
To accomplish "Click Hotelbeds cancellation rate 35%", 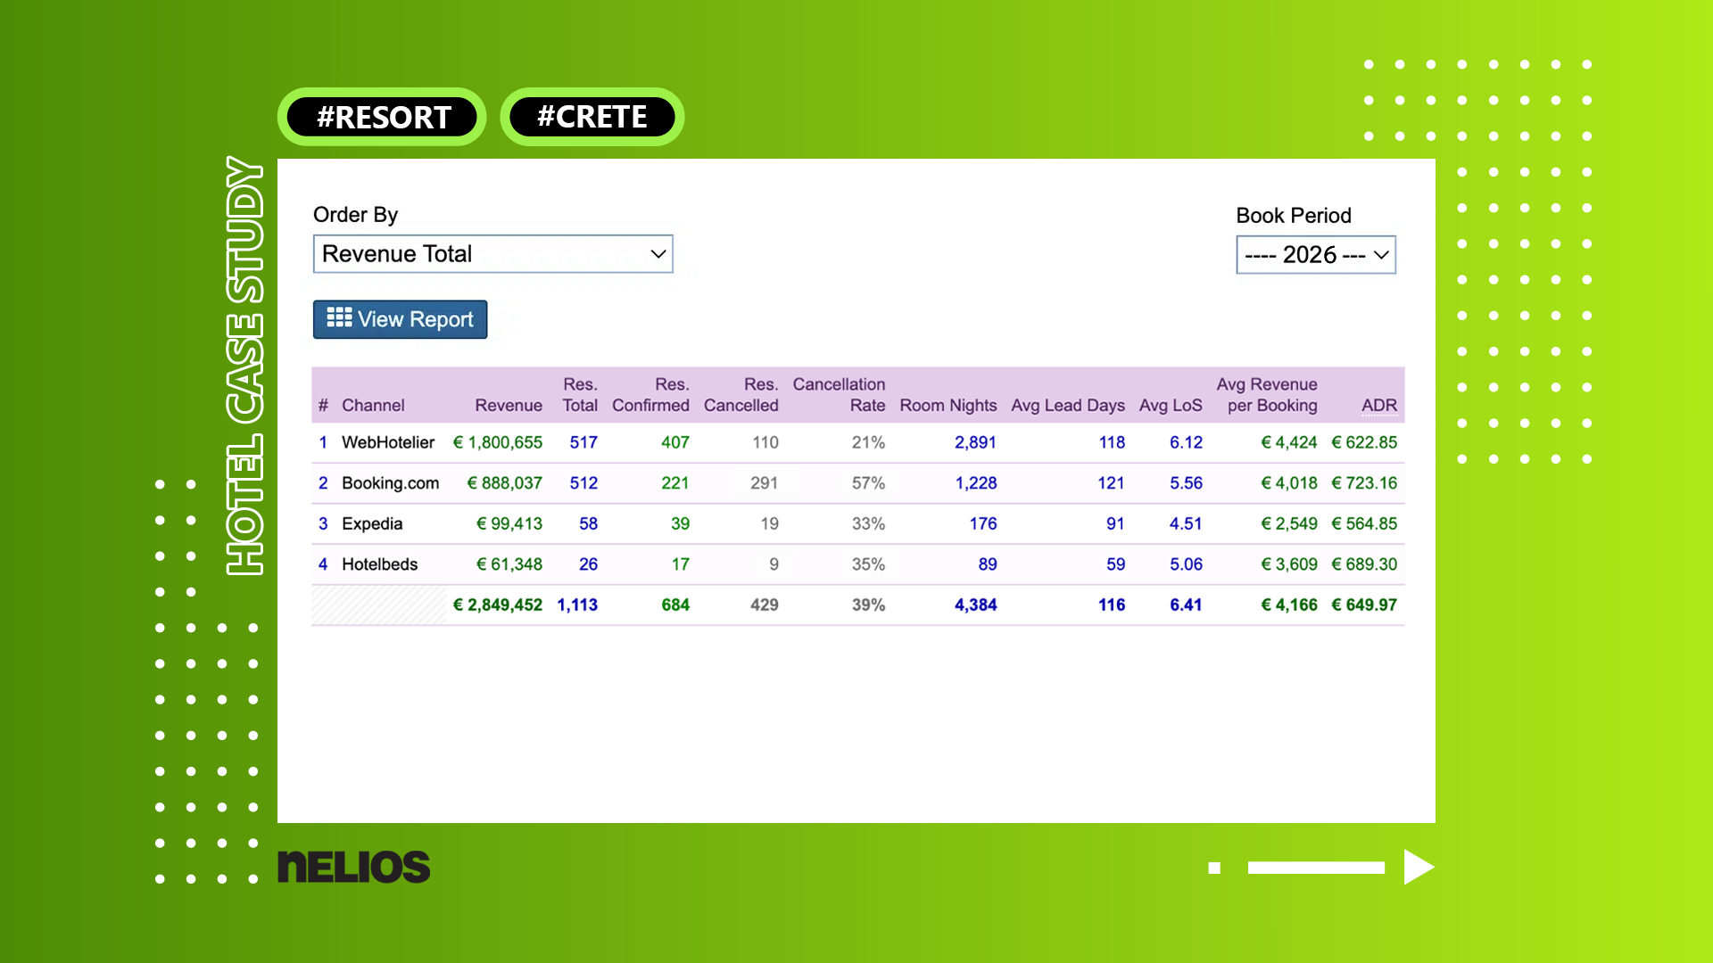I will [868, 564].
